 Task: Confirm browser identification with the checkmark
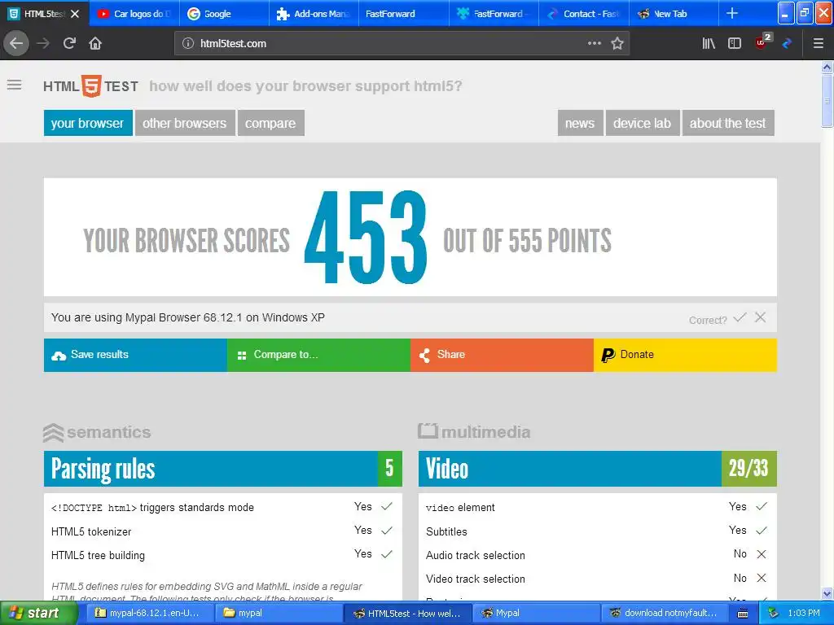coord(740,318)
